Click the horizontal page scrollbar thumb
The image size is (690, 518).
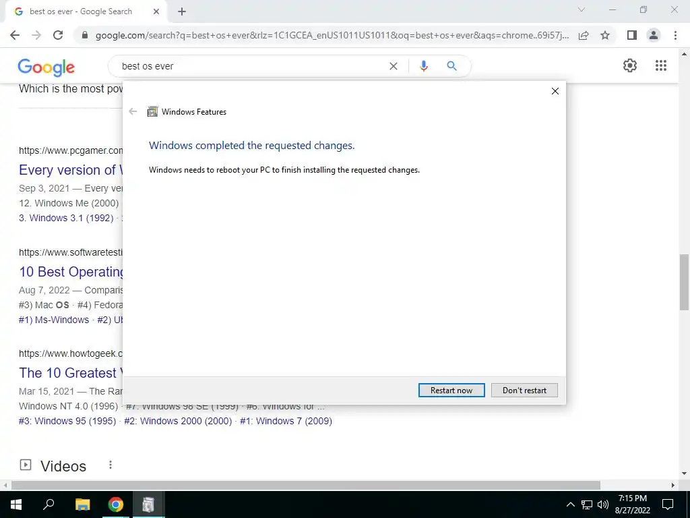coord(306,486)
